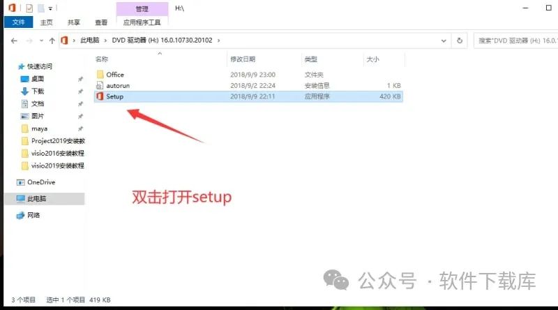This screenshot has height=310, width=558.
Task: Click the pin icon beside 桌面
Action: coord(80,79)
